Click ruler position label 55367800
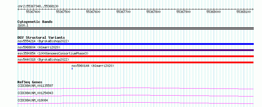 (153, 12)
